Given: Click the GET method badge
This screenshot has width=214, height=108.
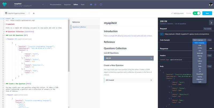Looking at the screenshot, I should coord(162,34).
